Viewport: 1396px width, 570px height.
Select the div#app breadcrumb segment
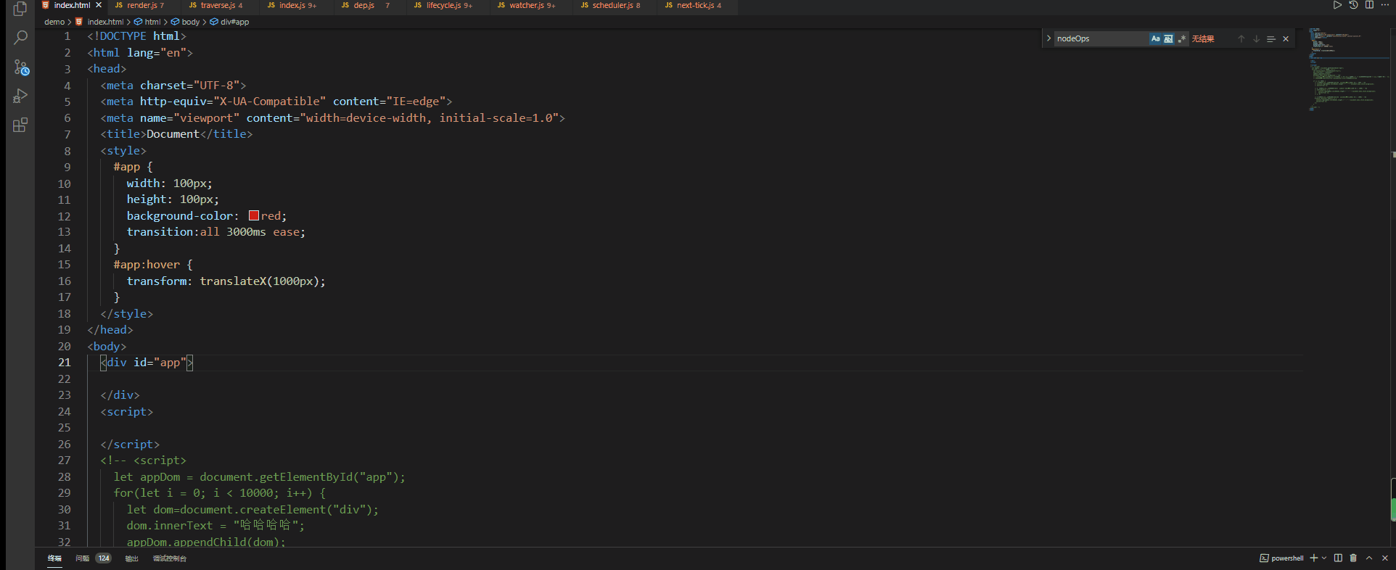(234, 22)
